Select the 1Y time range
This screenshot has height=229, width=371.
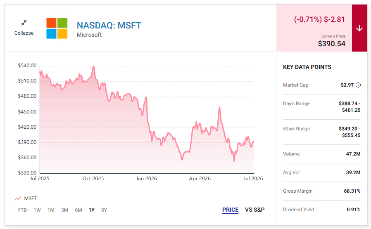pos(92,210)
